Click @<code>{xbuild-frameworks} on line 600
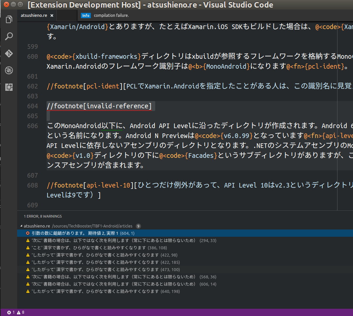 pyautogui.click(x=94, y=56)
